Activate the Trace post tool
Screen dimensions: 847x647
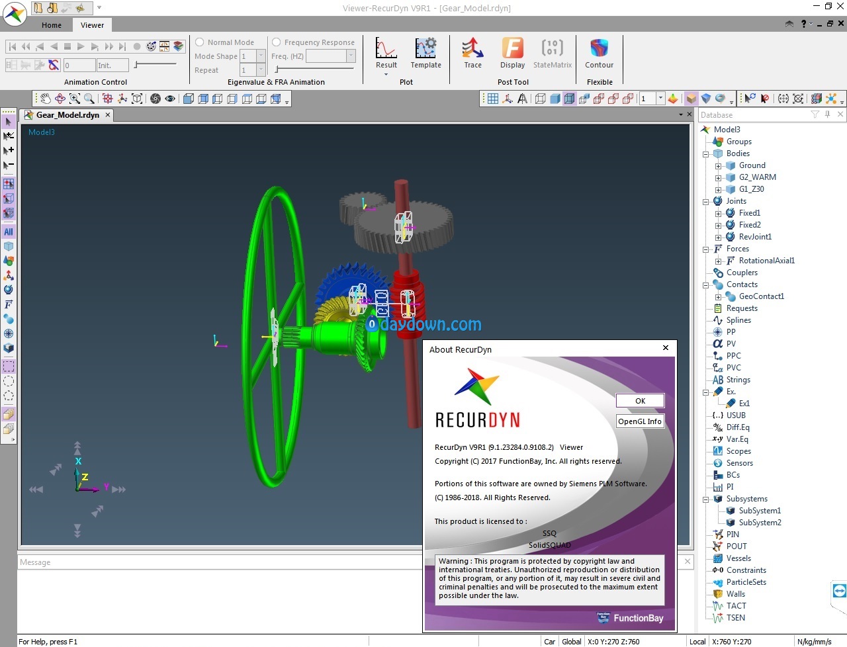472,53
